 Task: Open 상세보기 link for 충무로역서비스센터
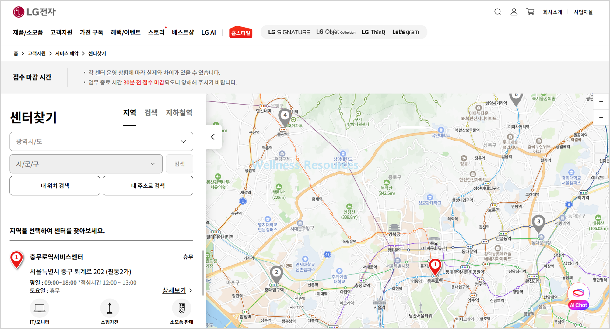(x=177, y=290)
